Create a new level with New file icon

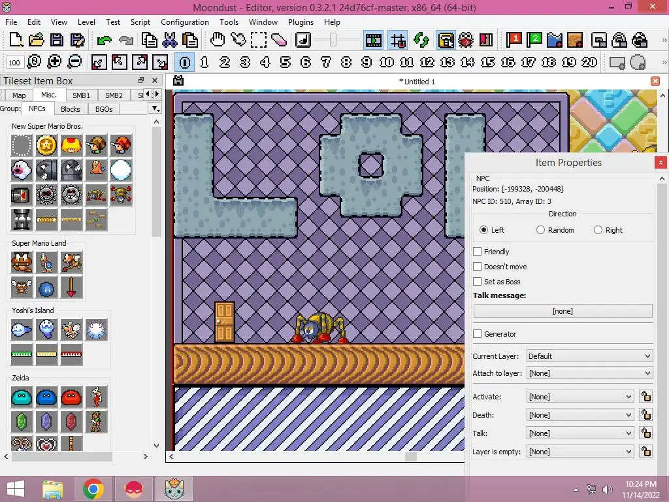tap(16, 40)
